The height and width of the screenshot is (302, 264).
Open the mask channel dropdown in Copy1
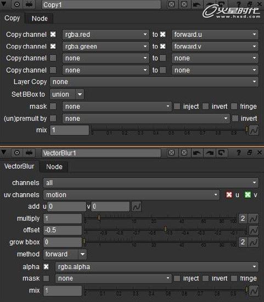pos(117,107)
